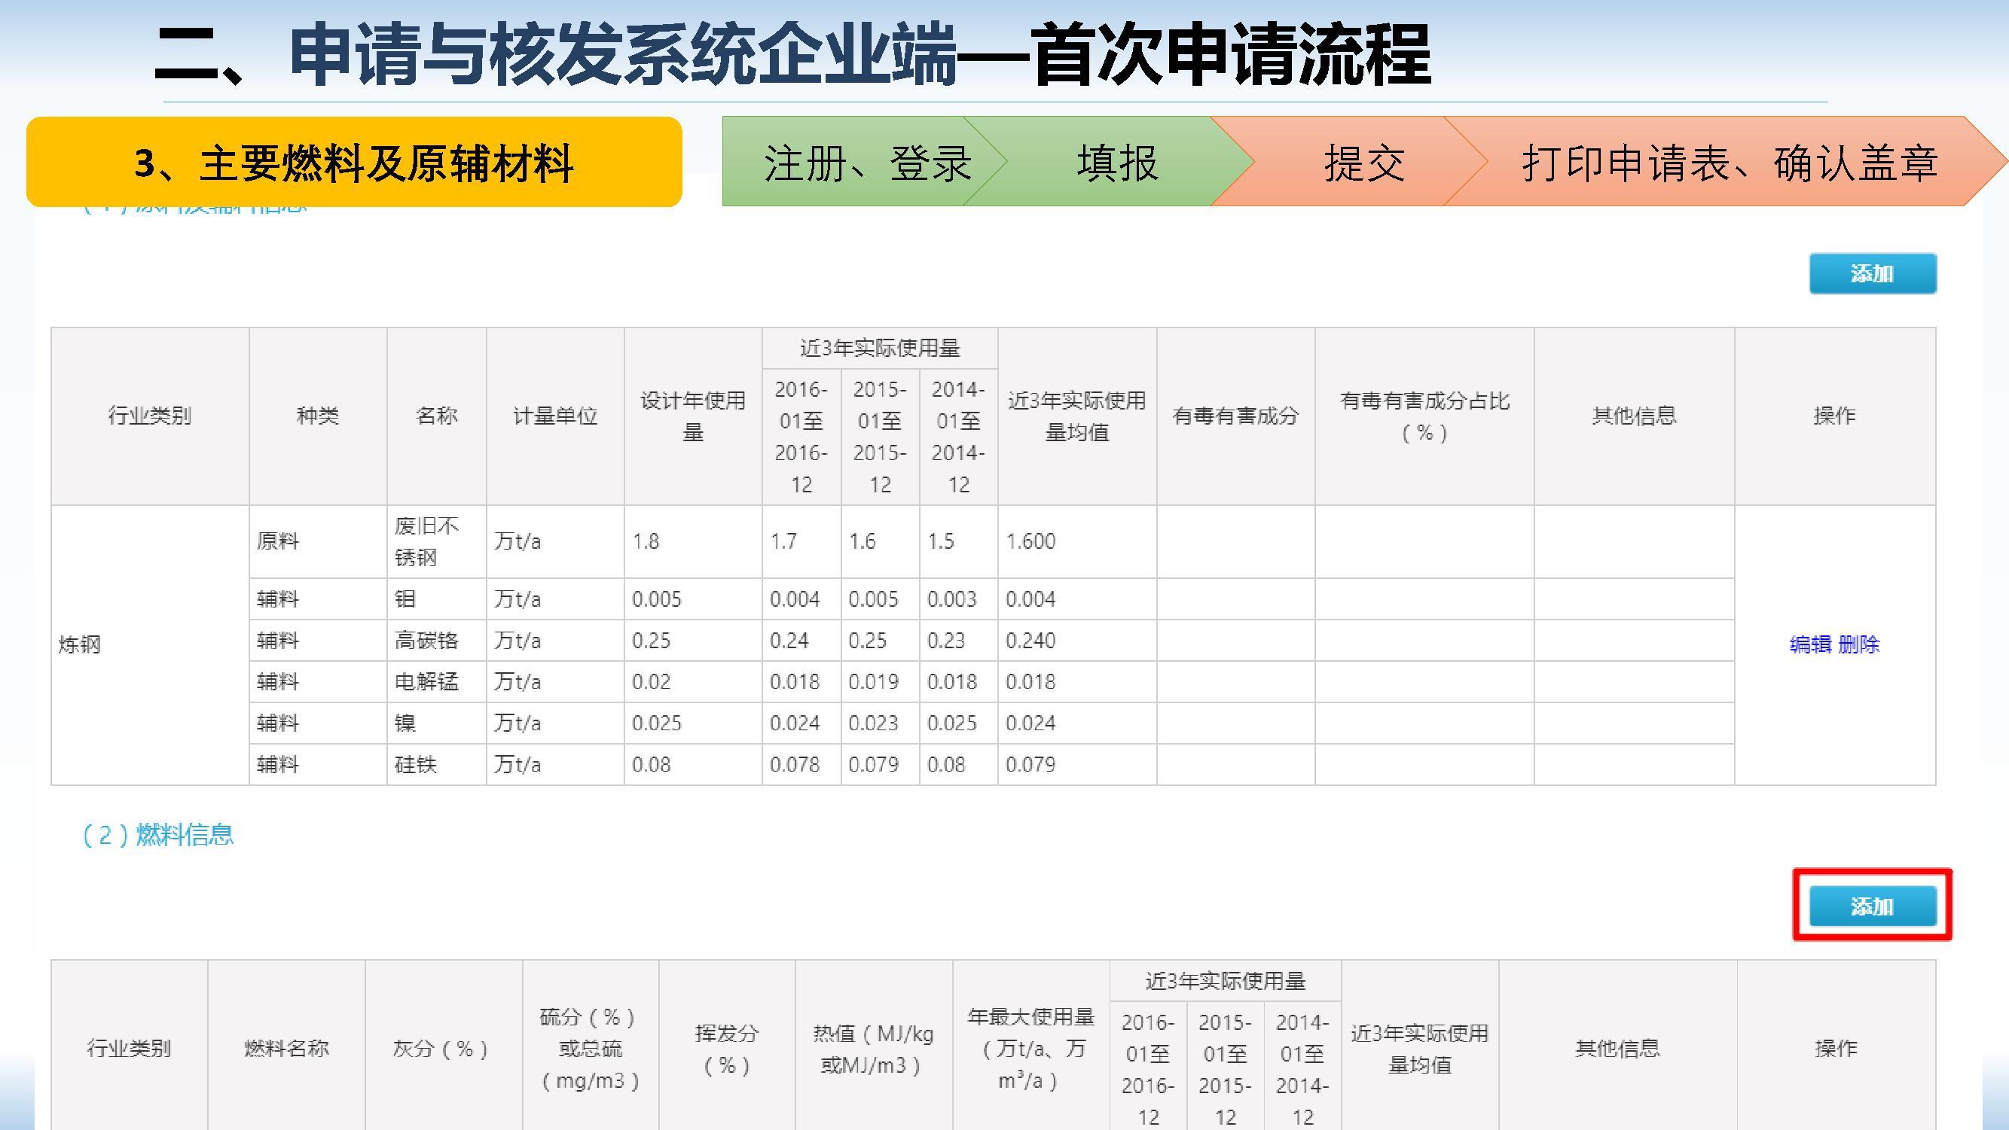Click the 有毒有害成分 column header
This screenshot has width=2009, height=1130.
tap(1235, 416)
